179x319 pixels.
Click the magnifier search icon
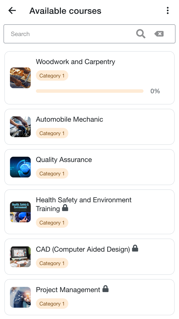[141, 34]
